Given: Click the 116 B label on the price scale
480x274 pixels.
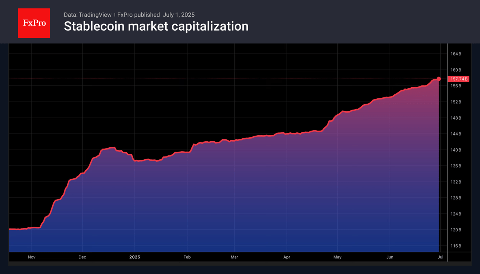Looking at the screenshot, I should point(456,246).
